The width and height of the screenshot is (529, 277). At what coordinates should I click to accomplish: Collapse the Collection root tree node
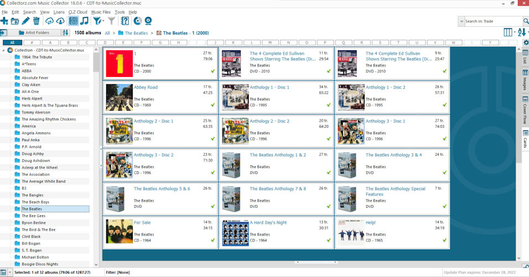pyautogui.click(x=4, y=50)
